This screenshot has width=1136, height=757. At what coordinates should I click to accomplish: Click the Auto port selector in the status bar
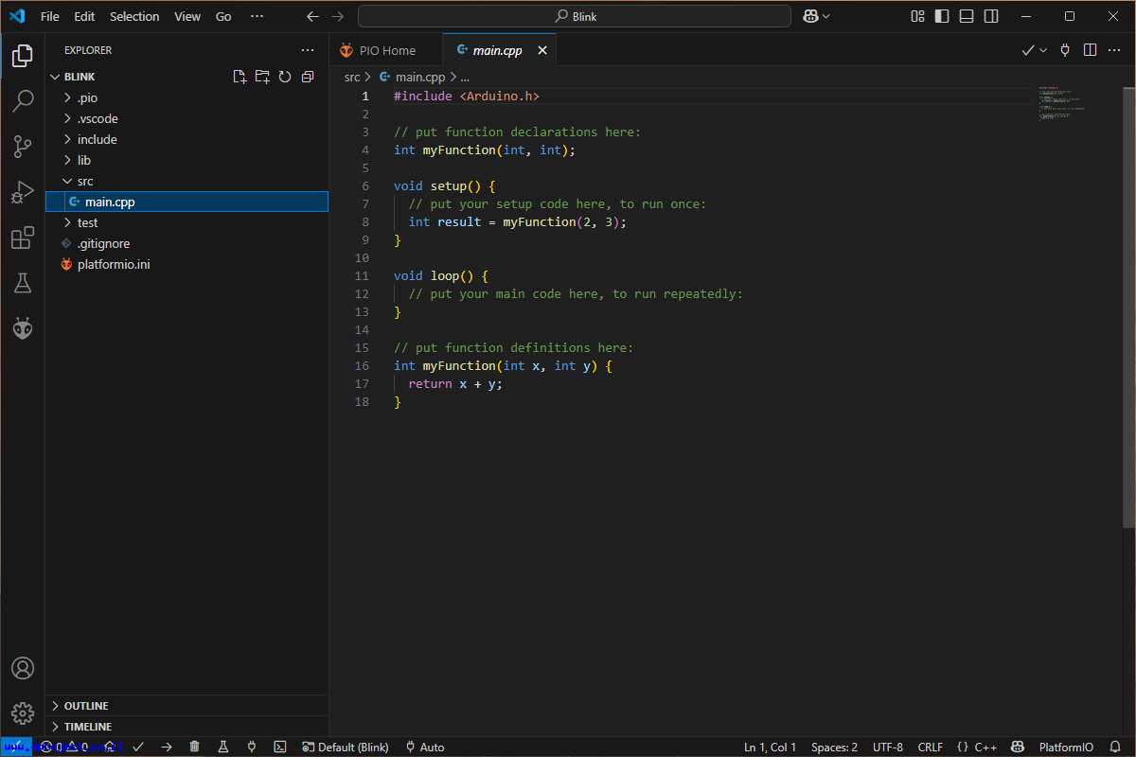click(425, 748)
